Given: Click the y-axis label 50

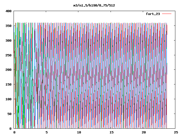Looking at the screenshot, I should [9, 114].
